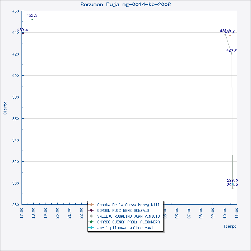Click the orange data point near 437.0
Image resolution: width=251 pixels, height=251 pixels.
tap(230, 35)
